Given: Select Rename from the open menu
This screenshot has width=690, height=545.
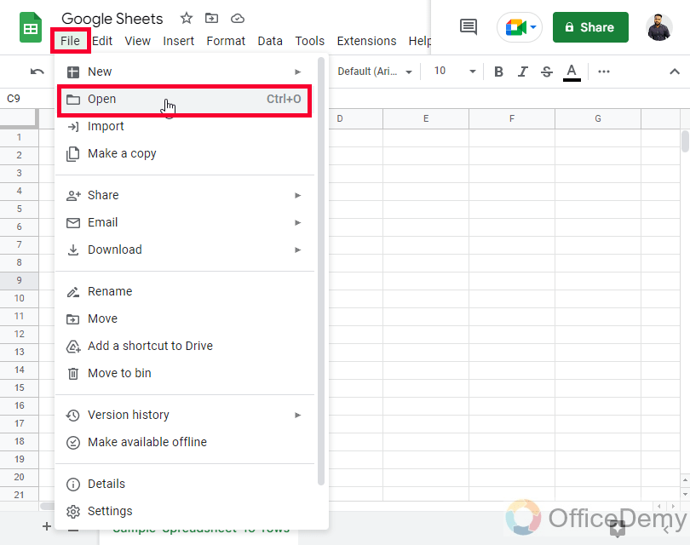Looking at the screenshot, I should coord(111,291).
